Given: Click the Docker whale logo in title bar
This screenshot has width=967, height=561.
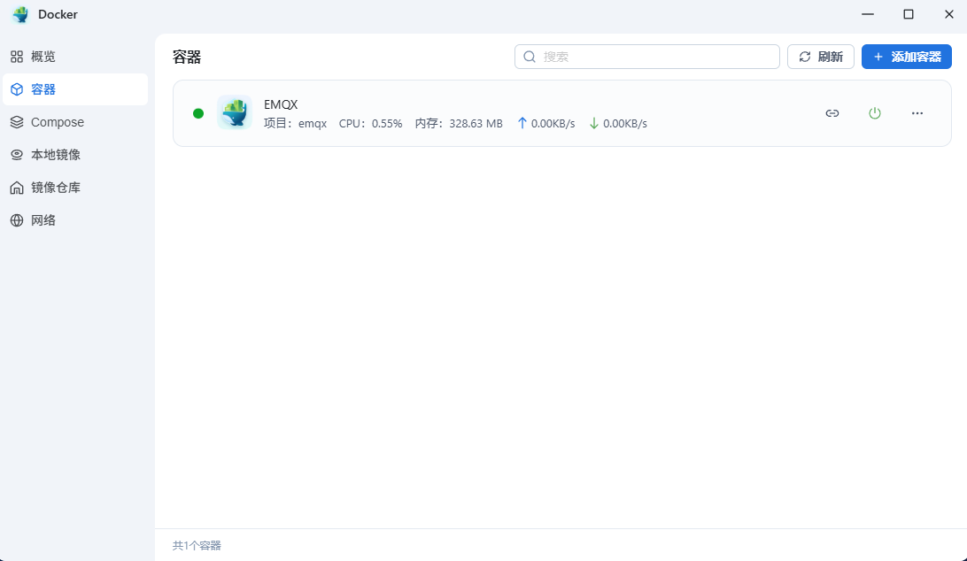Looking at the screenshot, I should point(20,14).
